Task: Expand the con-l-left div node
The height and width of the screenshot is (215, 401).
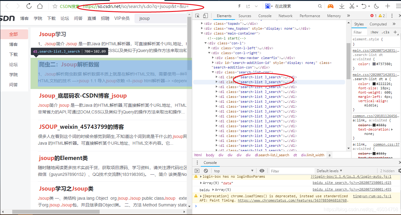Action: coord(209,48)
